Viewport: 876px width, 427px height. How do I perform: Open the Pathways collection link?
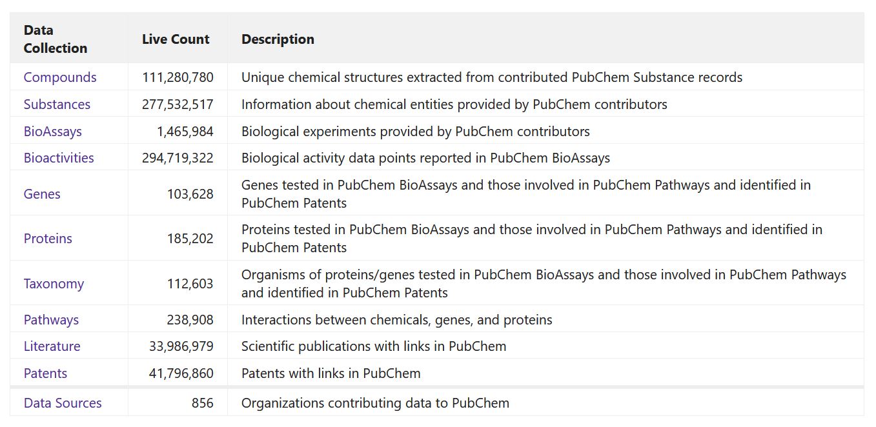pyautogui.click(x=51, y=320)
